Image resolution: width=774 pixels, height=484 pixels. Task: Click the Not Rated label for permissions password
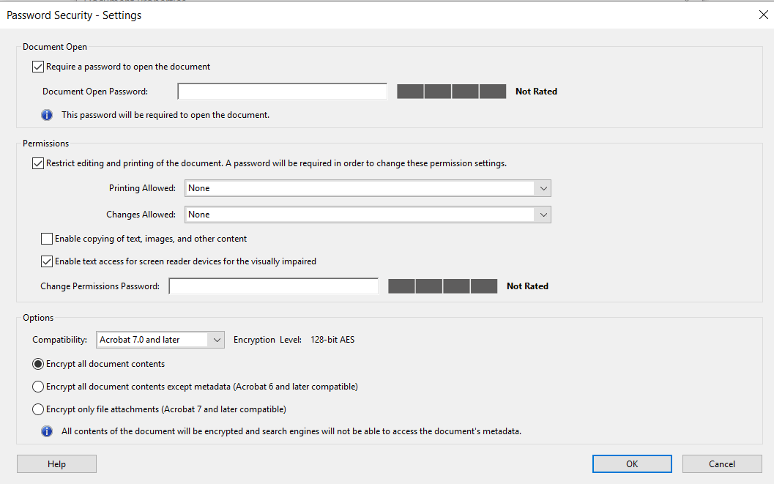click(527, 286)
